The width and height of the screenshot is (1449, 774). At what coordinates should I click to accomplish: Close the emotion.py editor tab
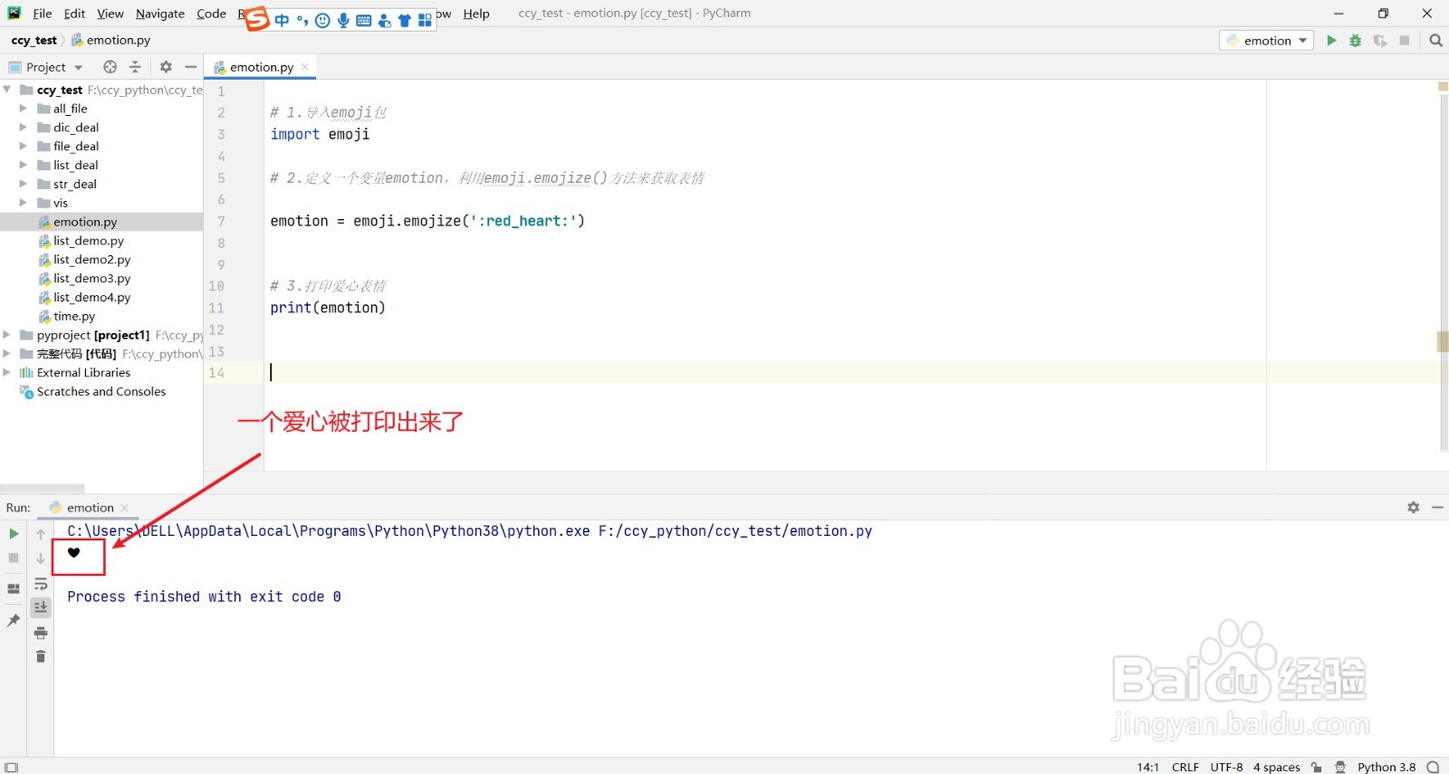click(305, 67)
